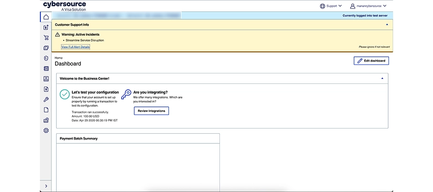The height and width of the screenshot is (192, 433).
Task: Click the warning triangle icon
Action: tap(57, 35)
